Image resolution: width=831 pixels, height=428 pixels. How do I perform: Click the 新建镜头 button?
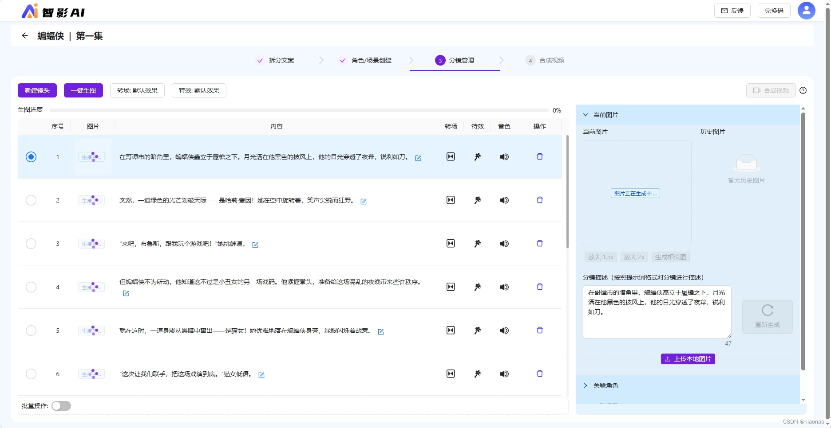point(37,90)
